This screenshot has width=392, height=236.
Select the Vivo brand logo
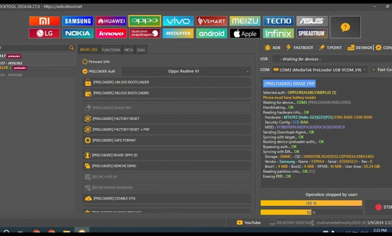[178, 21]
